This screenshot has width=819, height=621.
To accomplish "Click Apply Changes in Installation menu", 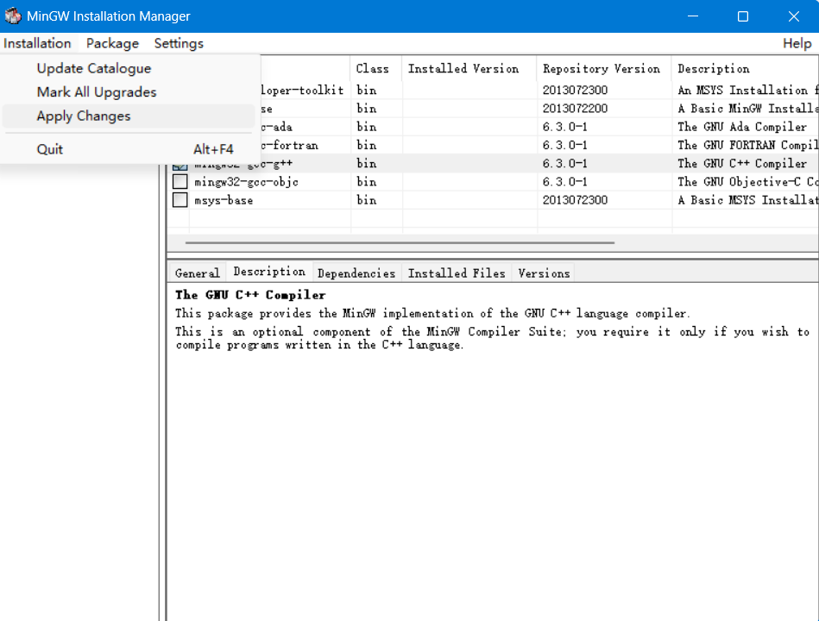I will (x=129, y=116).
